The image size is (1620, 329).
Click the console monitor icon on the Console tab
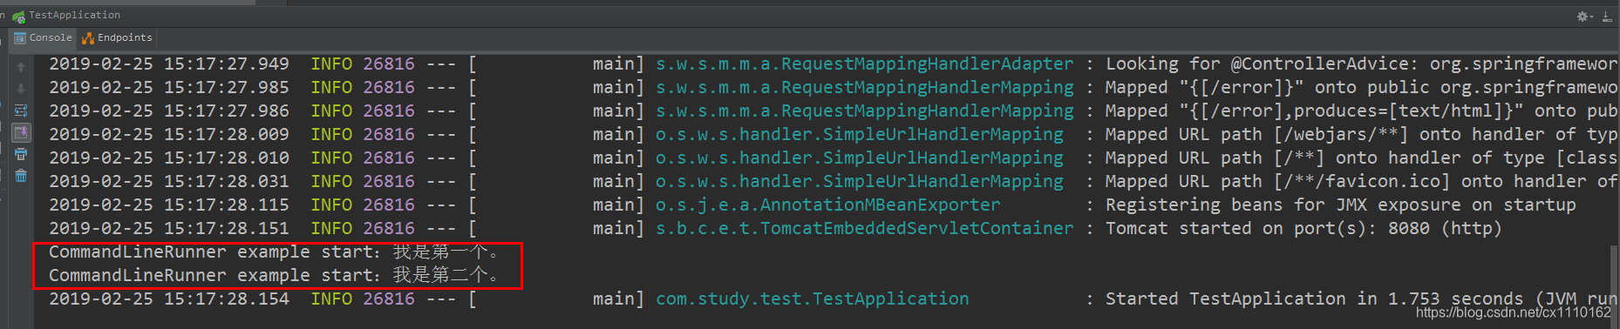coord(20,38)
